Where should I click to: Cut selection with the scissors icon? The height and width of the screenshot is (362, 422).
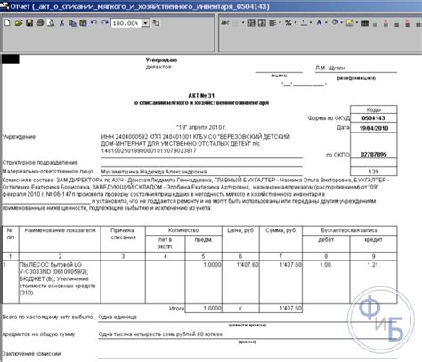(61, 23)
